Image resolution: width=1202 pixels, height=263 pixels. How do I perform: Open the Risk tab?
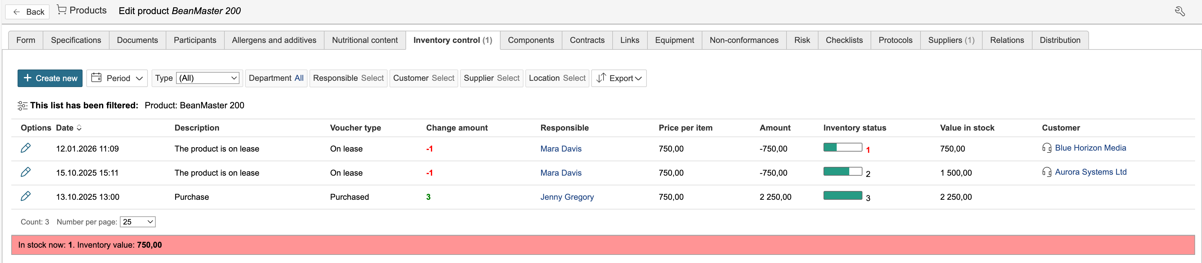tap(802, 40)
